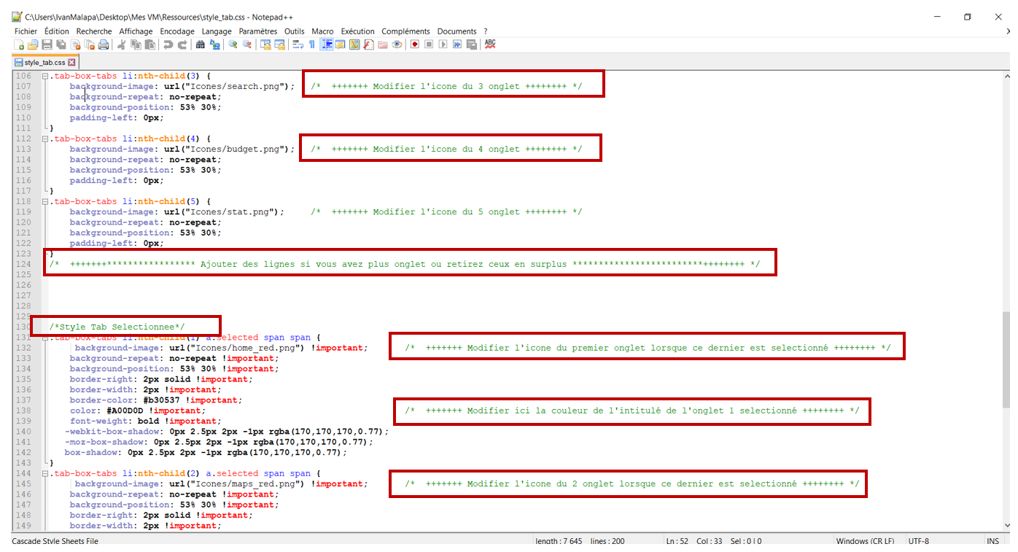
Task: Open the Compléments menu
Action: coord(405,31)
